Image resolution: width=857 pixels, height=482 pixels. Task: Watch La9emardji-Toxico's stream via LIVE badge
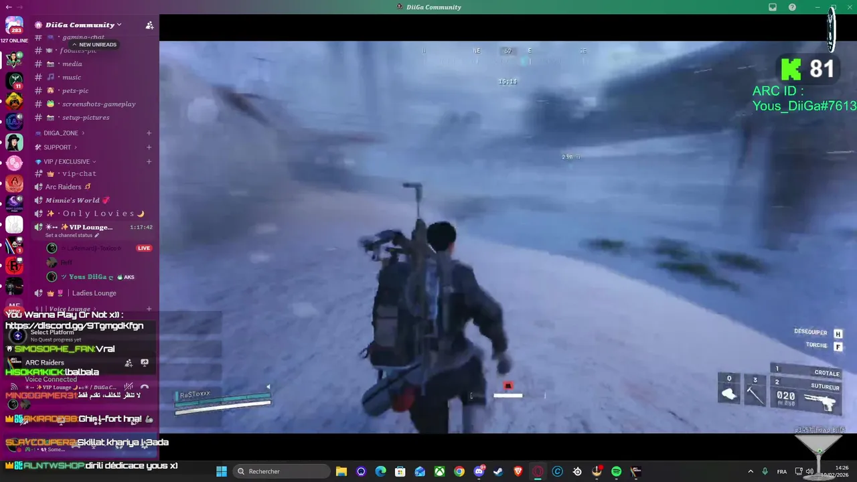click(x=144, y=248)
